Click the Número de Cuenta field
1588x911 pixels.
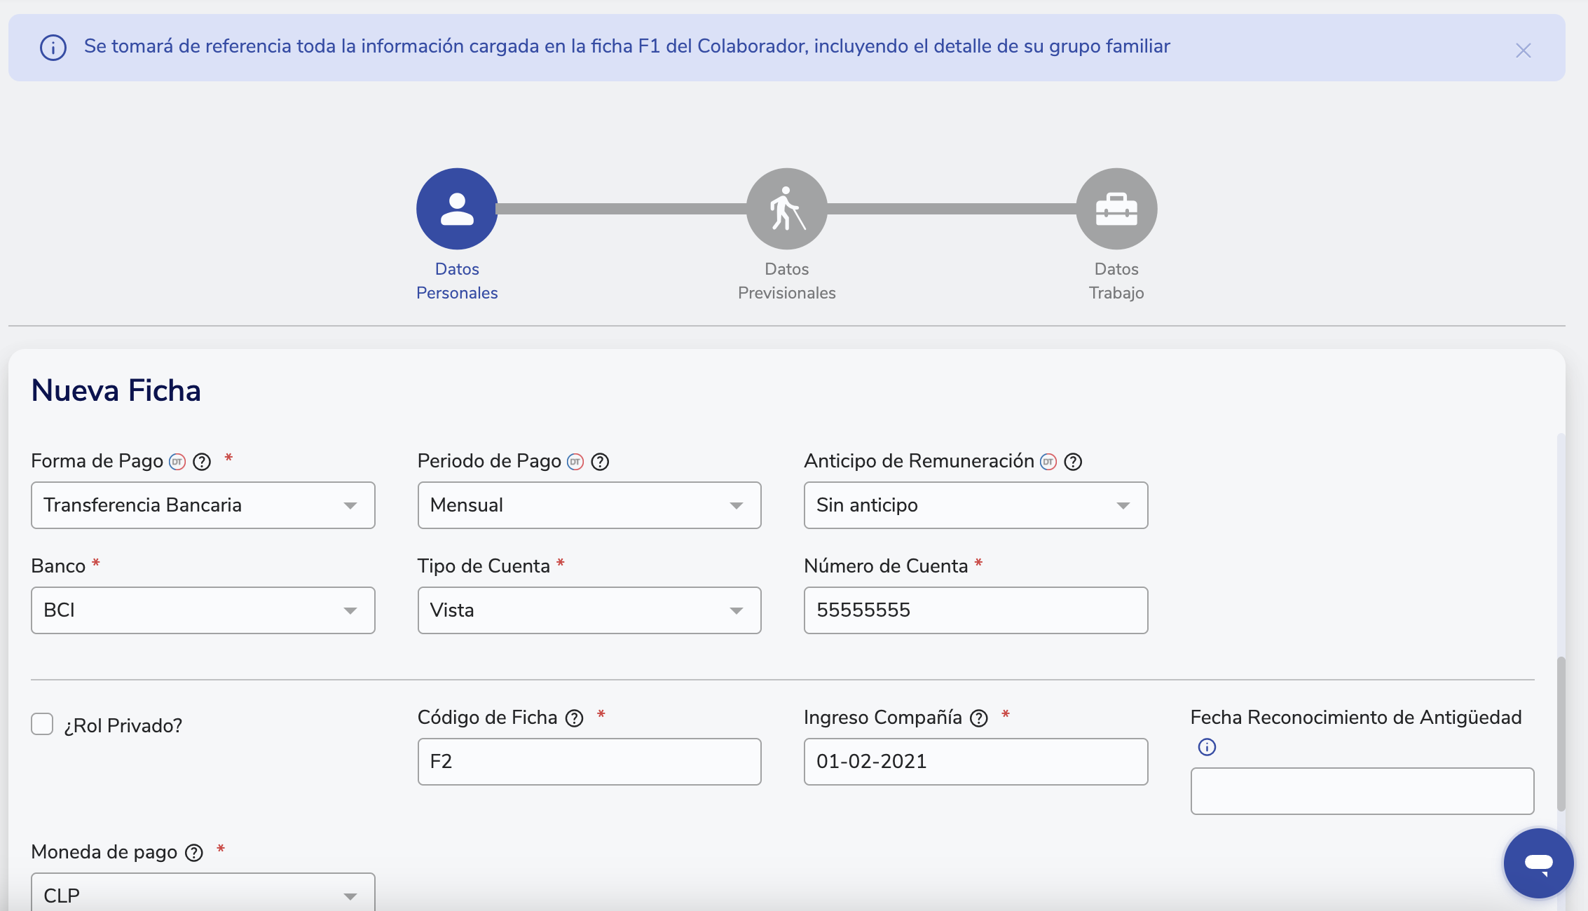pyautogui.click(x=975, y=610)
